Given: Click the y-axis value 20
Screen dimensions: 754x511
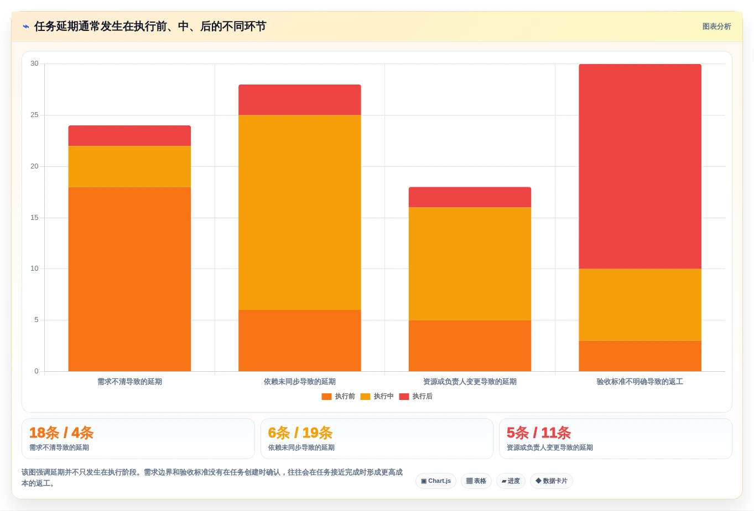Looking at the screenshot, I should point(34,166).
